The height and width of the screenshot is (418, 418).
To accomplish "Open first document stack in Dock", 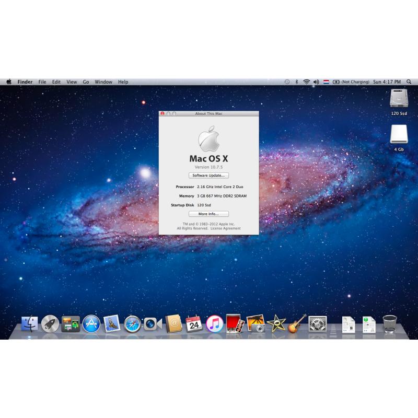I will 348,324.
